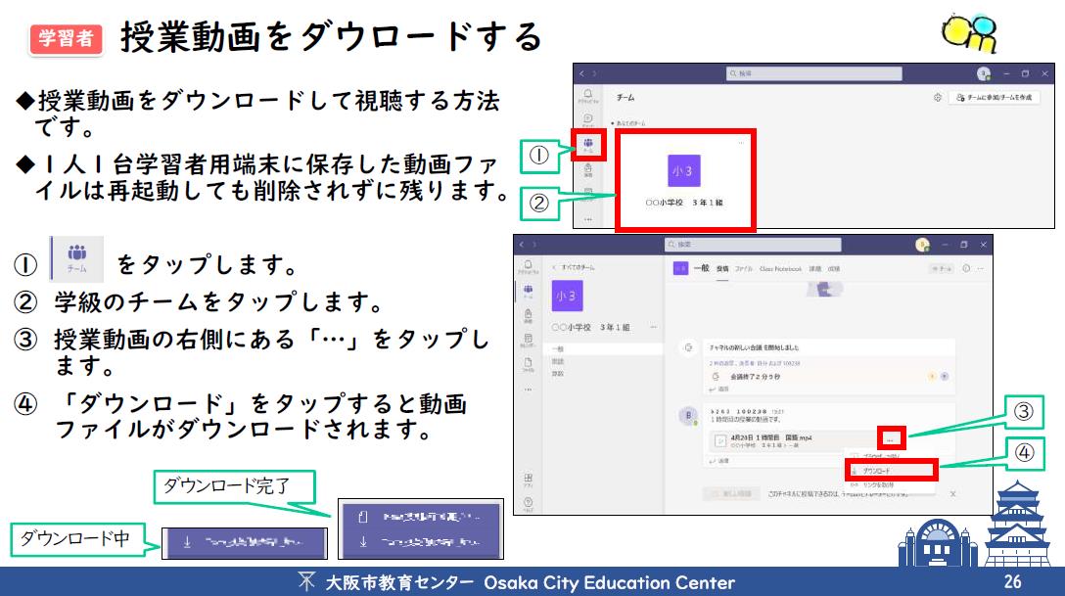Click the 'チームに参加/チームを作成' button
The width and height of the screenshot is (1065, 596).
tap(994, 98)
